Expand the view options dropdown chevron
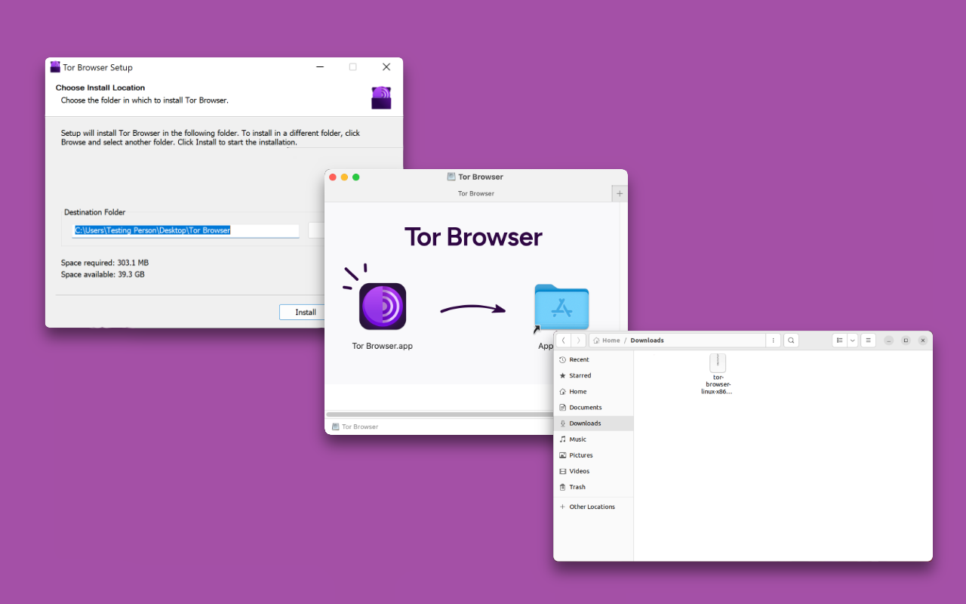 click(x=853, y=341)
